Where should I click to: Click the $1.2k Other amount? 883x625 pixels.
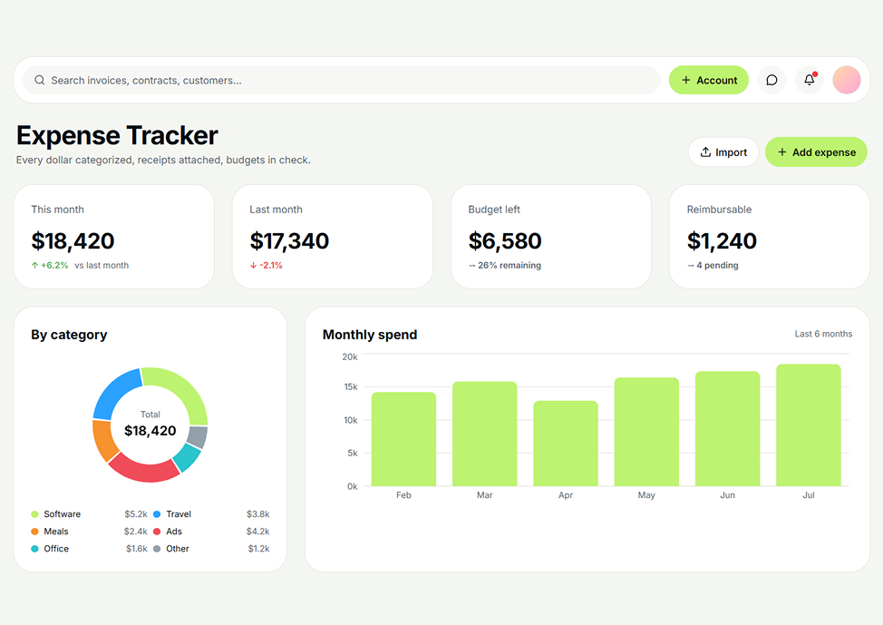[259, 549]
